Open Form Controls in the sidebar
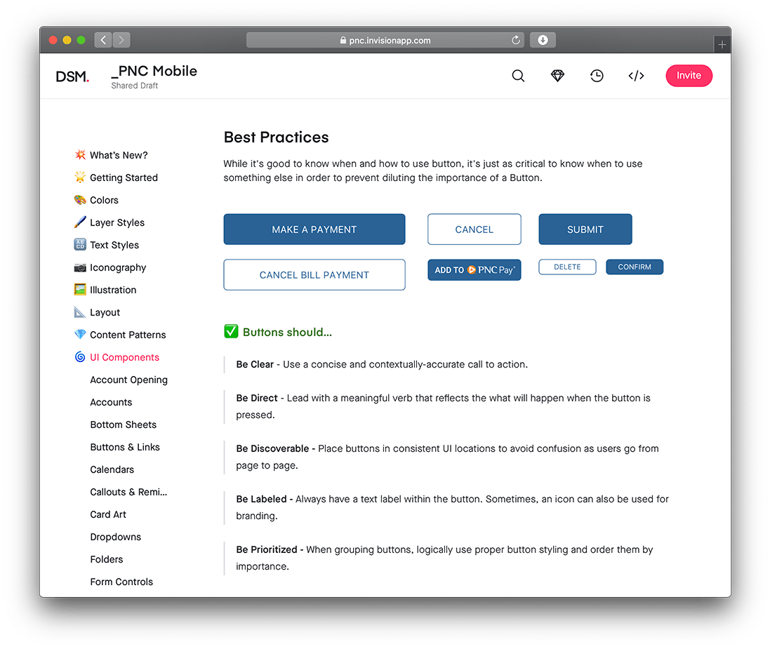 (121, 582)
